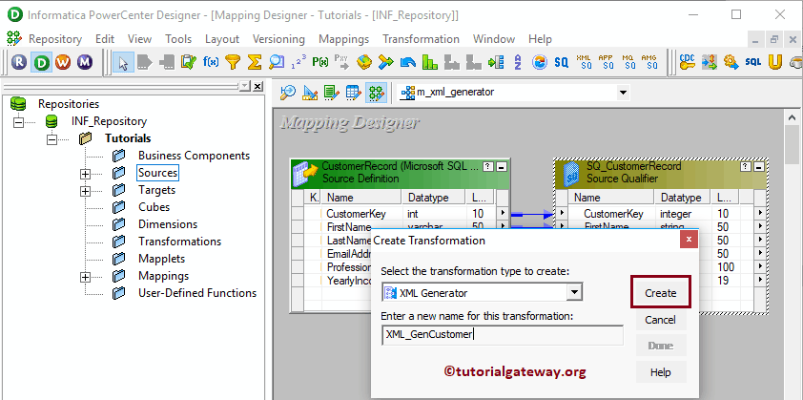Select the SQ Source Qualifier icon
803x400 pixels.
pos(562,63)
